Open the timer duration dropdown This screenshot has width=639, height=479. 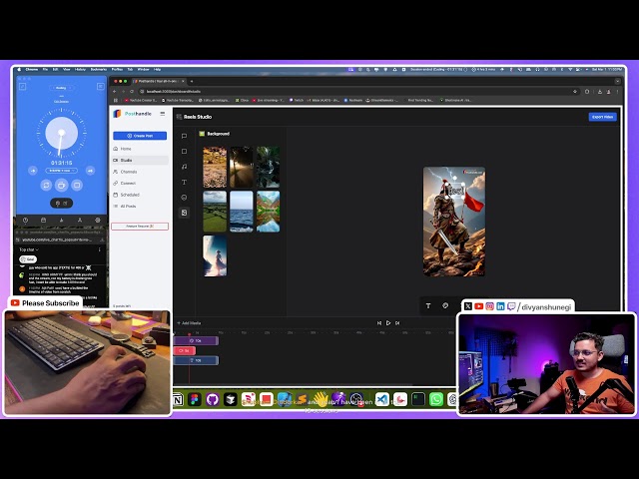click(x=62, y=171)
